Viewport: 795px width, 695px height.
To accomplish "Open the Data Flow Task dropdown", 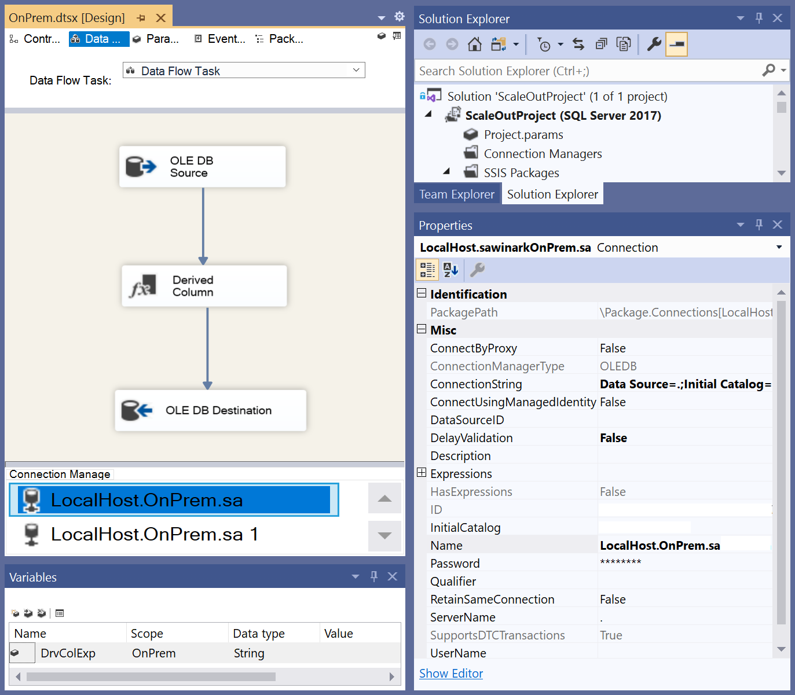I will point(356,70).
